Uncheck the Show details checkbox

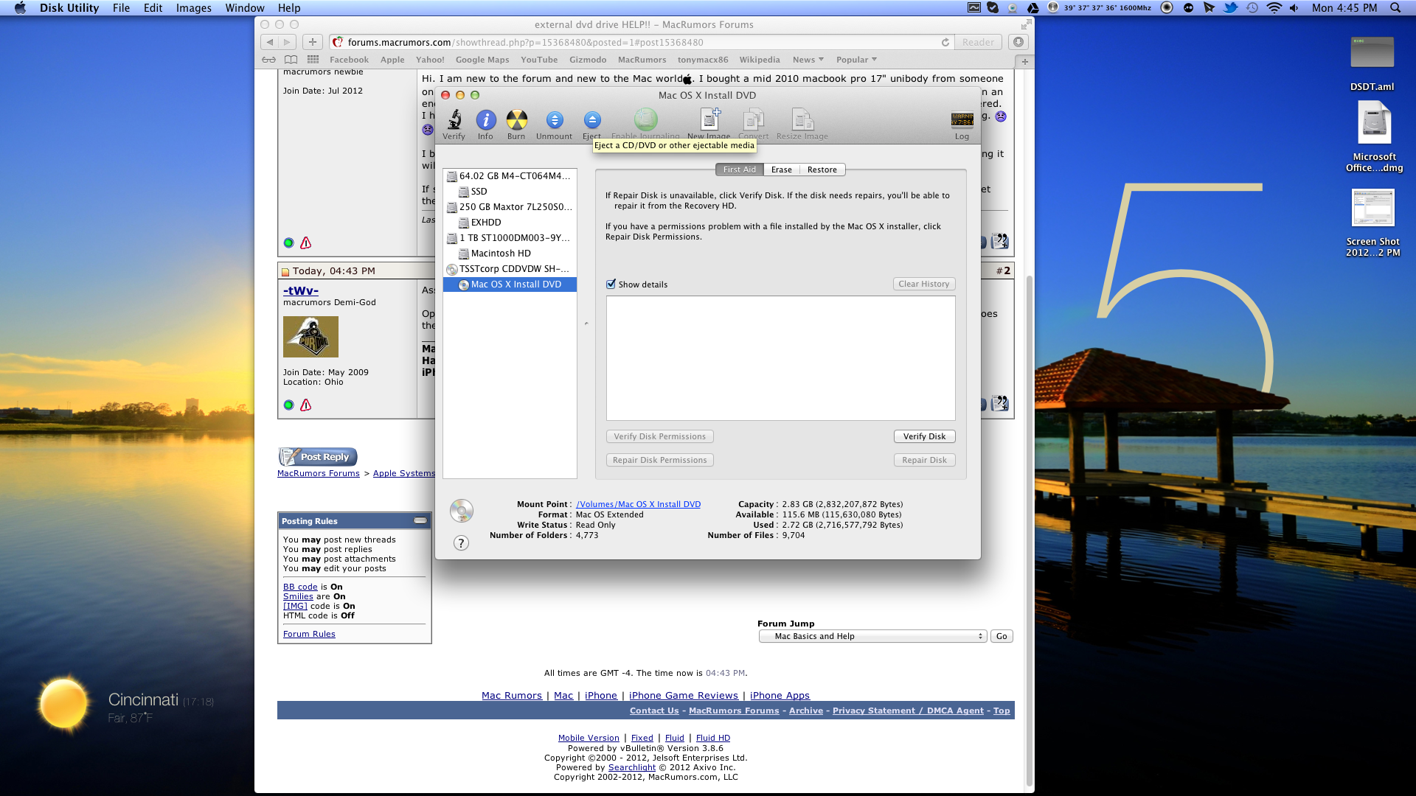(611, 284)
